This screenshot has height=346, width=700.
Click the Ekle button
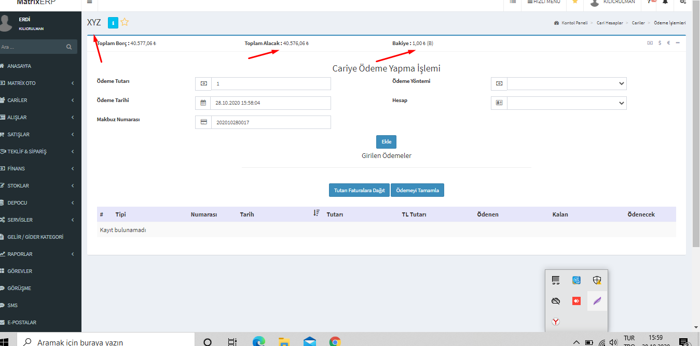386,142
